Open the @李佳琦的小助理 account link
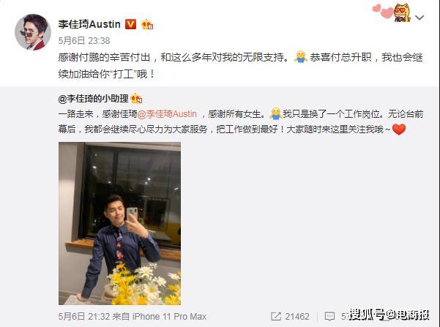This screenshot has width=440, height=327. [94, 99]
